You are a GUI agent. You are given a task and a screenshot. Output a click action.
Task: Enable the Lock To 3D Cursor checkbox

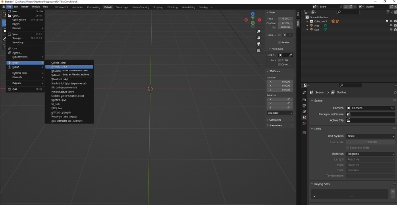(279, 60)
